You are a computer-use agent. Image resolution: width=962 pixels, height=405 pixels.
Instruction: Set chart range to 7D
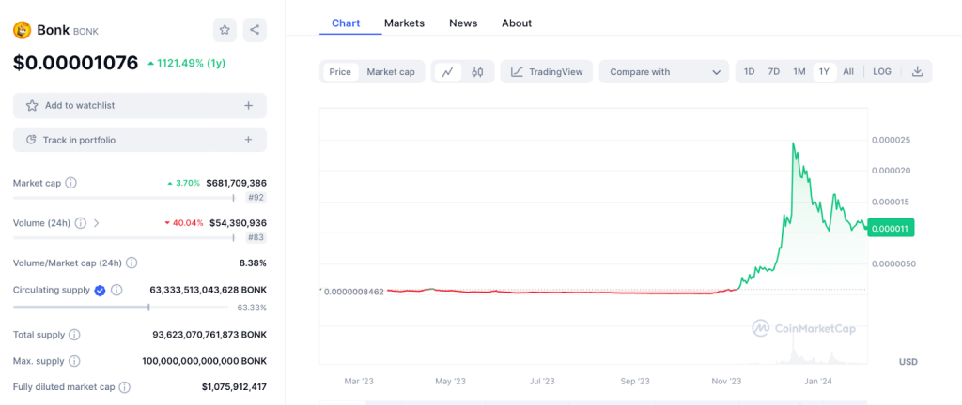[774, 71]
